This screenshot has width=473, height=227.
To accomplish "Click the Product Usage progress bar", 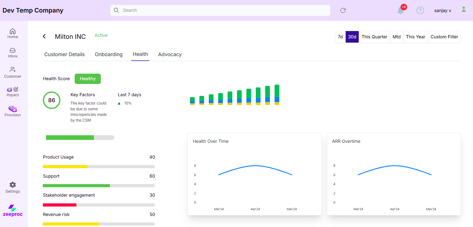I will 99,167.
